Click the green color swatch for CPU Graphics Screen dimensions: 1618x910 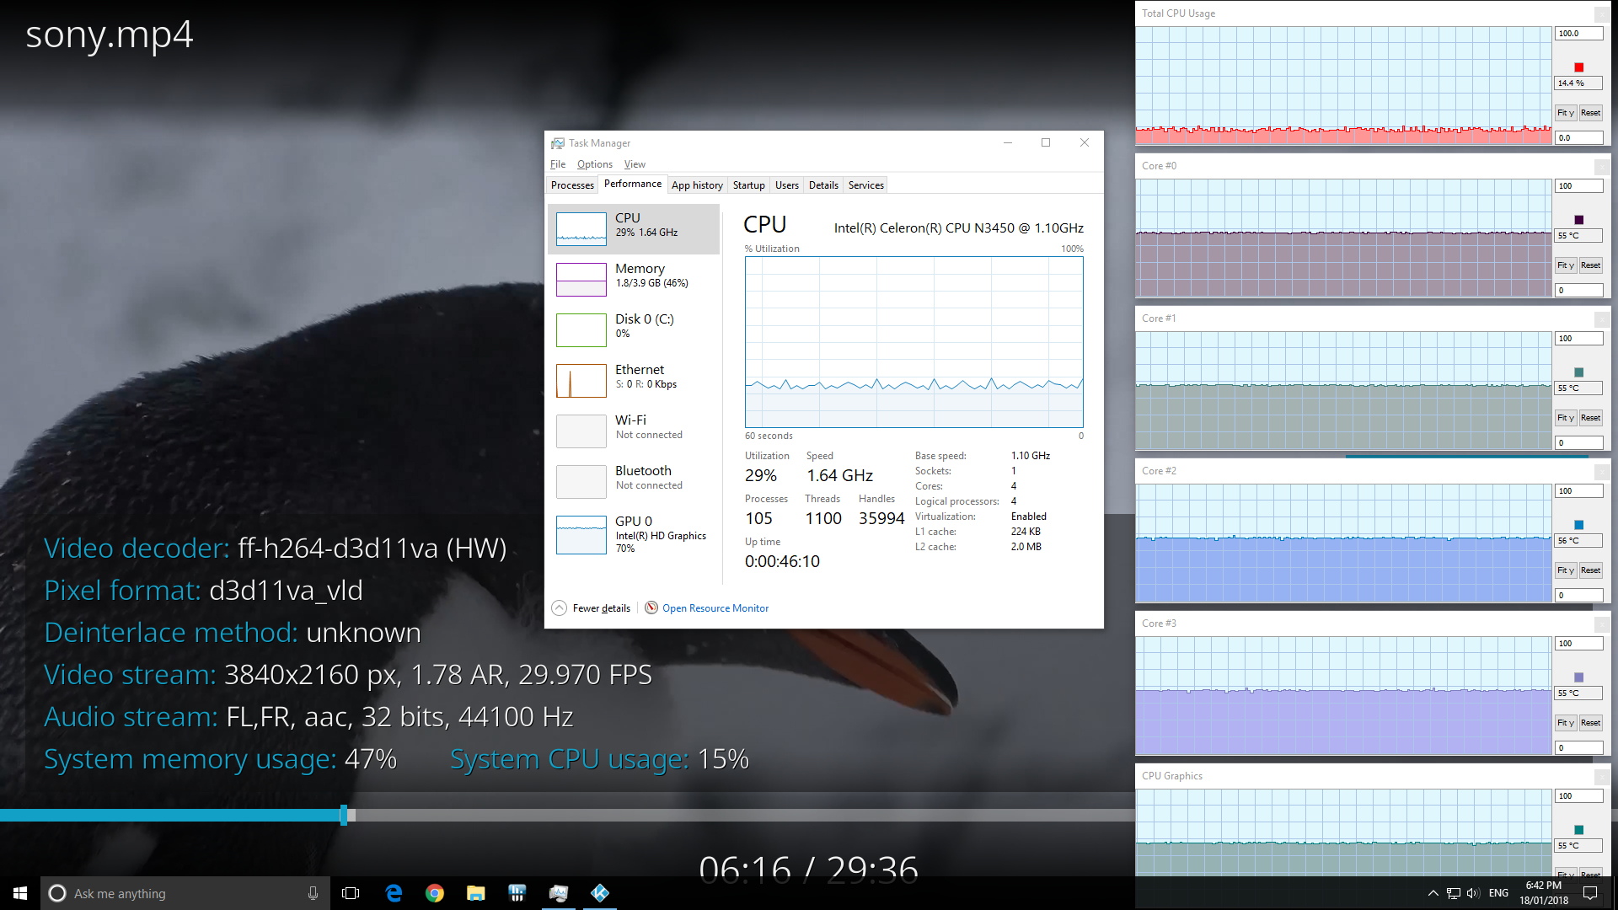tap(1579, 830)
